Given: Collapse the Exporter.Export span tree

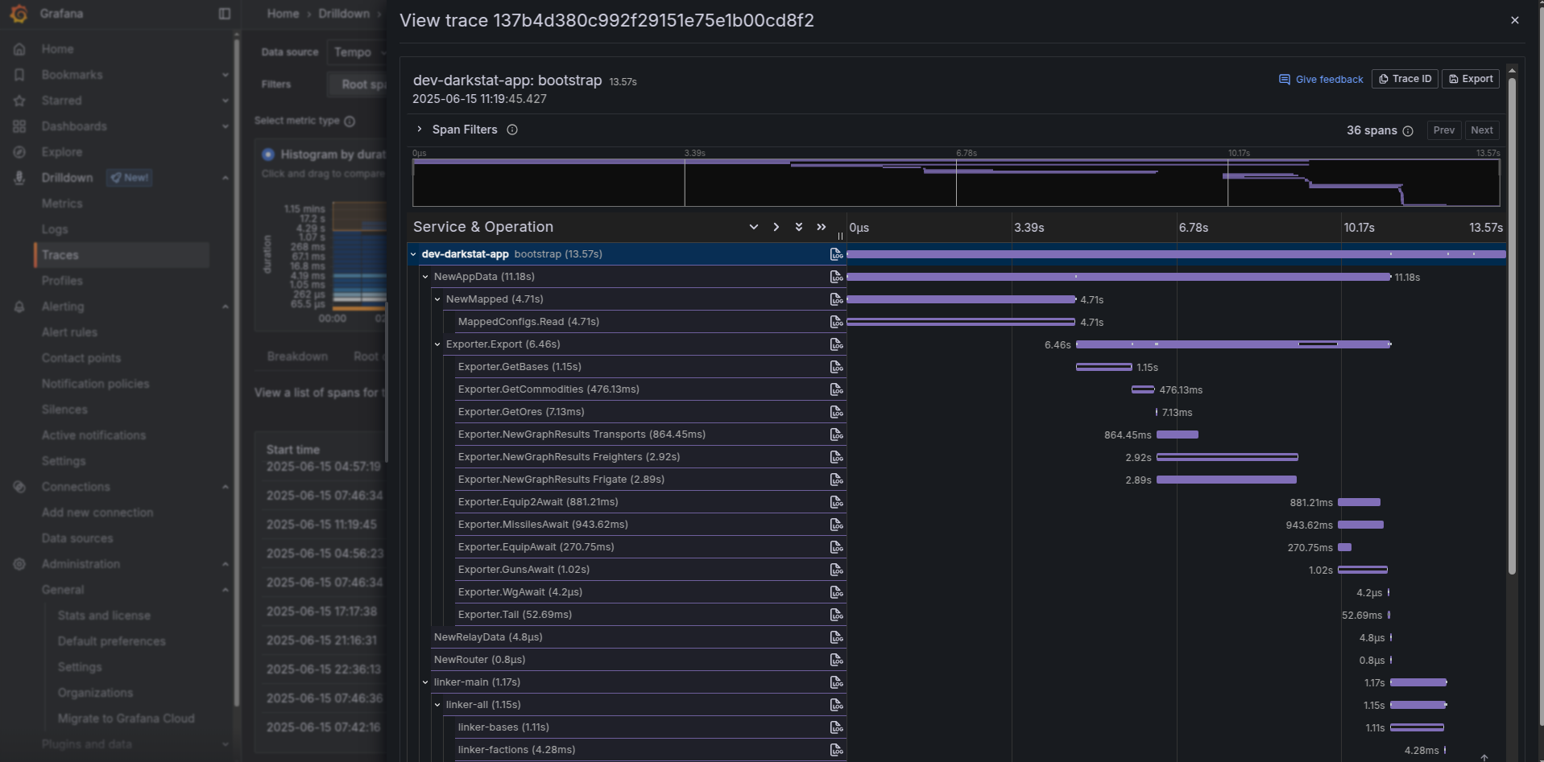Looking at the screenshot, I should pos(437,344).
